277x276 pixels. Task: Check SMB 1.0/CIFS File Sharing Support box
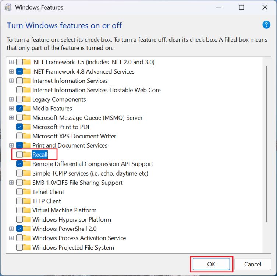coord(19,183)
